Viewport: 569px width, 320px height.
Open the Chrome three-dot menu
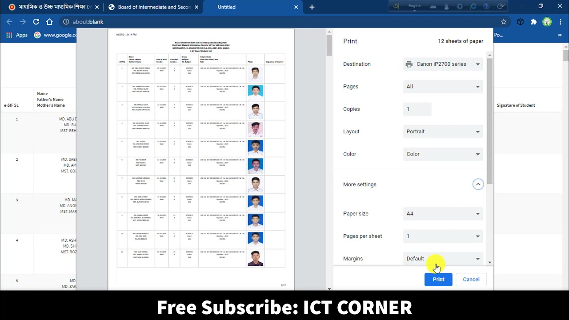click(560, 22)
